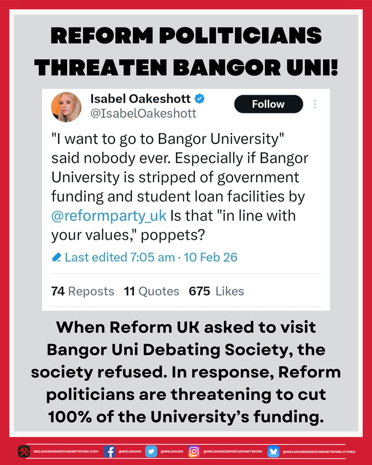The image size is (372, 465).
Task: View the 74 Reposts list
Action: tap(82, 291)
